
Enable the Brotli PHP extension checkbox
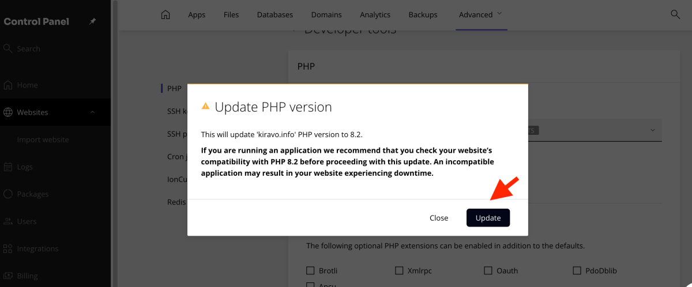(x=310, y=270)
